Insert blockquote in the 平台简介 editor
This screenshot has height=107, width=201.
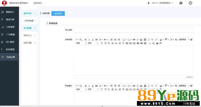[134, 86]
